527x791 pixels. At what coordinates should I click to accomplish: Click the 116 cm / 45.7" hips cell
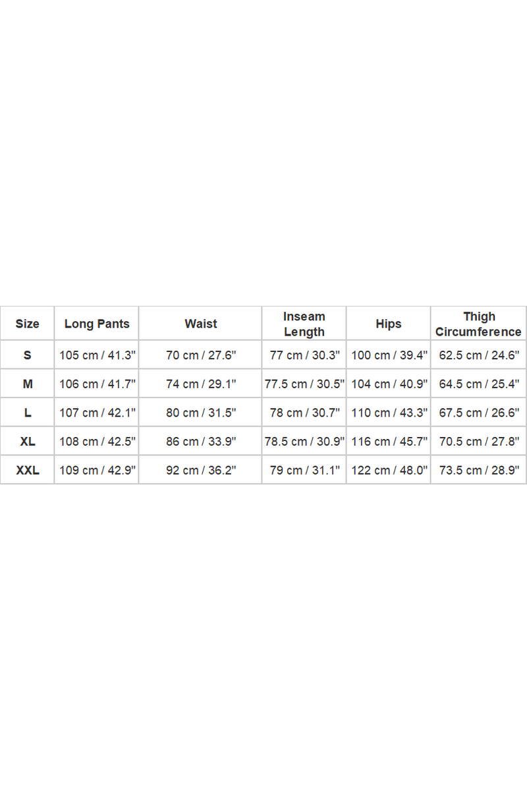[389, 442]
